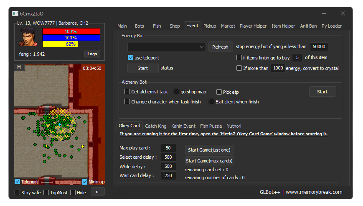The image size is (363, 206).
Task: Expand the Energy Bot item dropdown
Action: [166, 47]
